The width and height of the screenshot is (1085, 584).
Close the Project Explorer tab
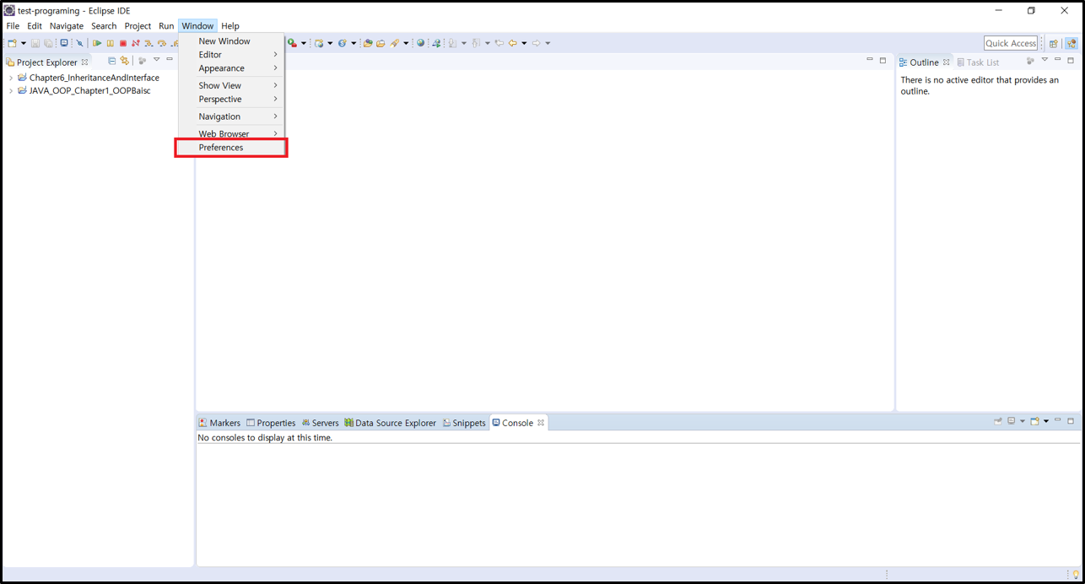pos(84,62)
